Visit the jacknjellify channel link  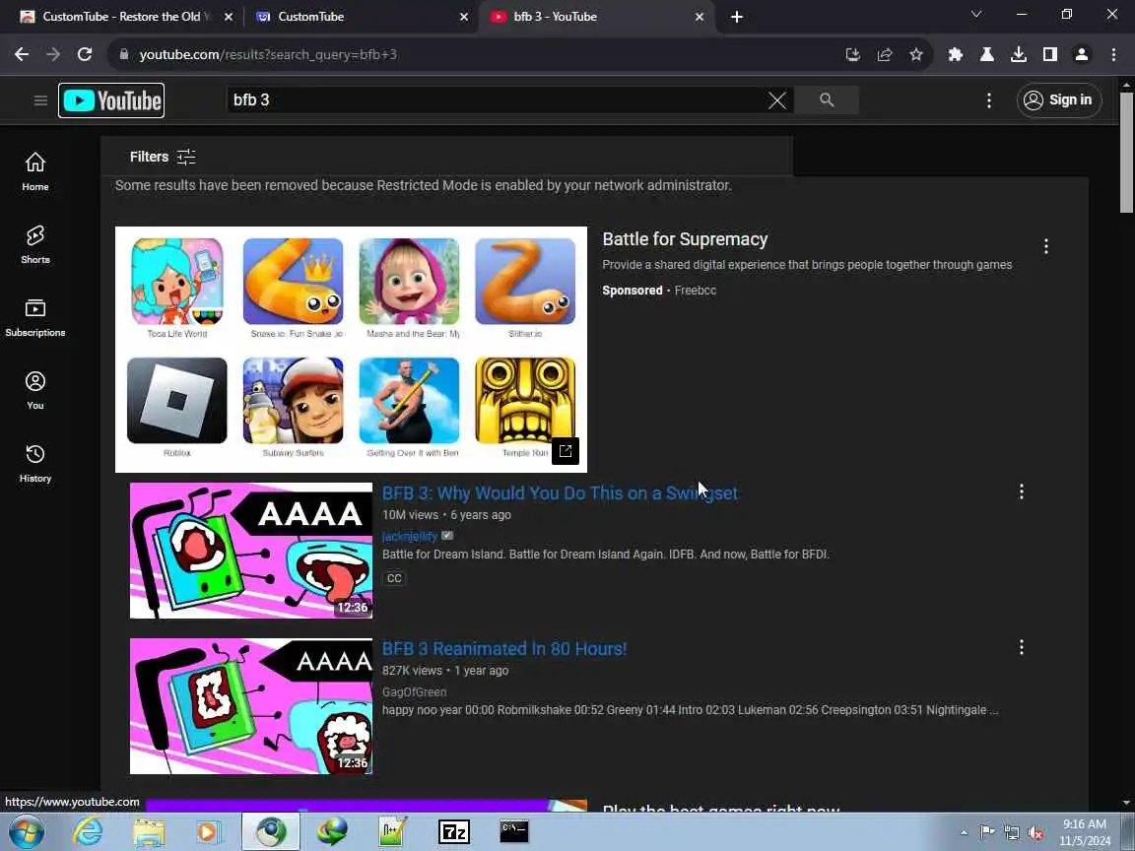410,536
